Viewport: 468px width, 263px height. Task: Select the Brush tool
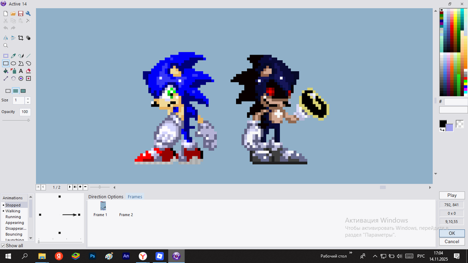pyautogui.click(x=21, y=56)
